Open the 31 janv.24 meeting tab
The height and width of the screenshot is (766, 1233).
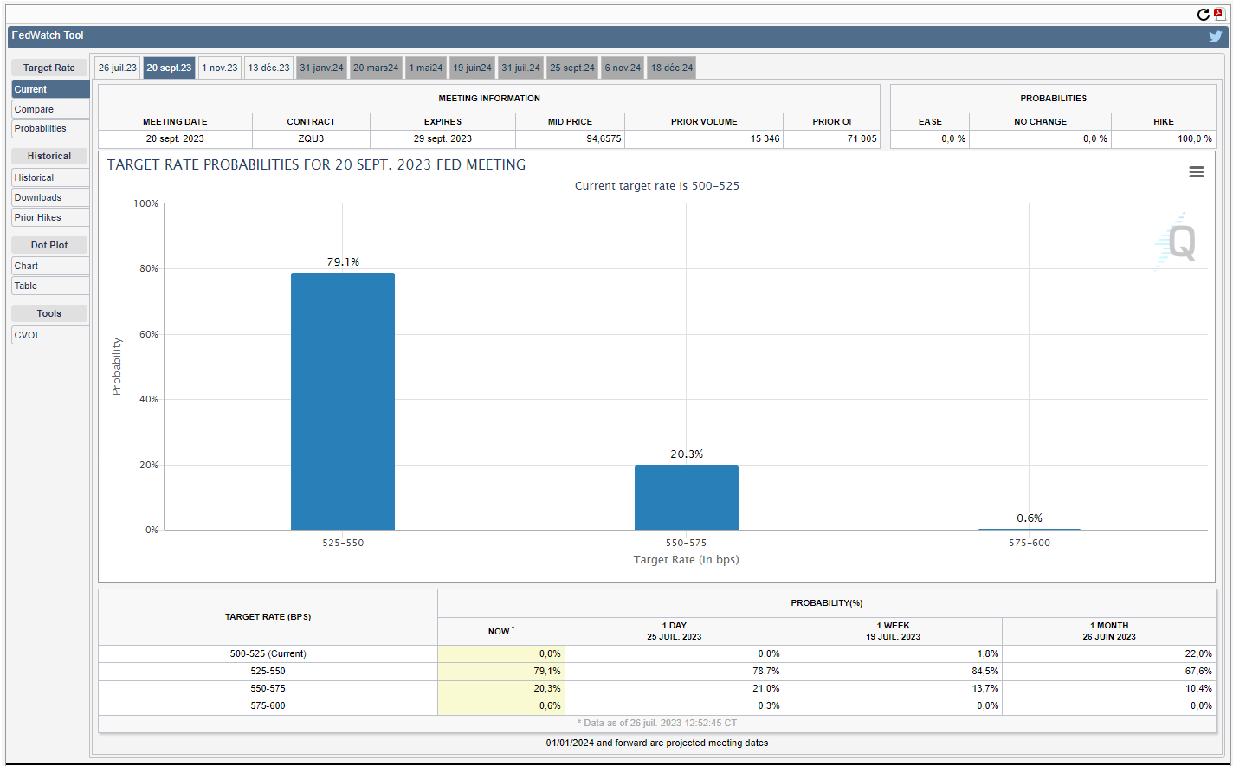point(321,68)
